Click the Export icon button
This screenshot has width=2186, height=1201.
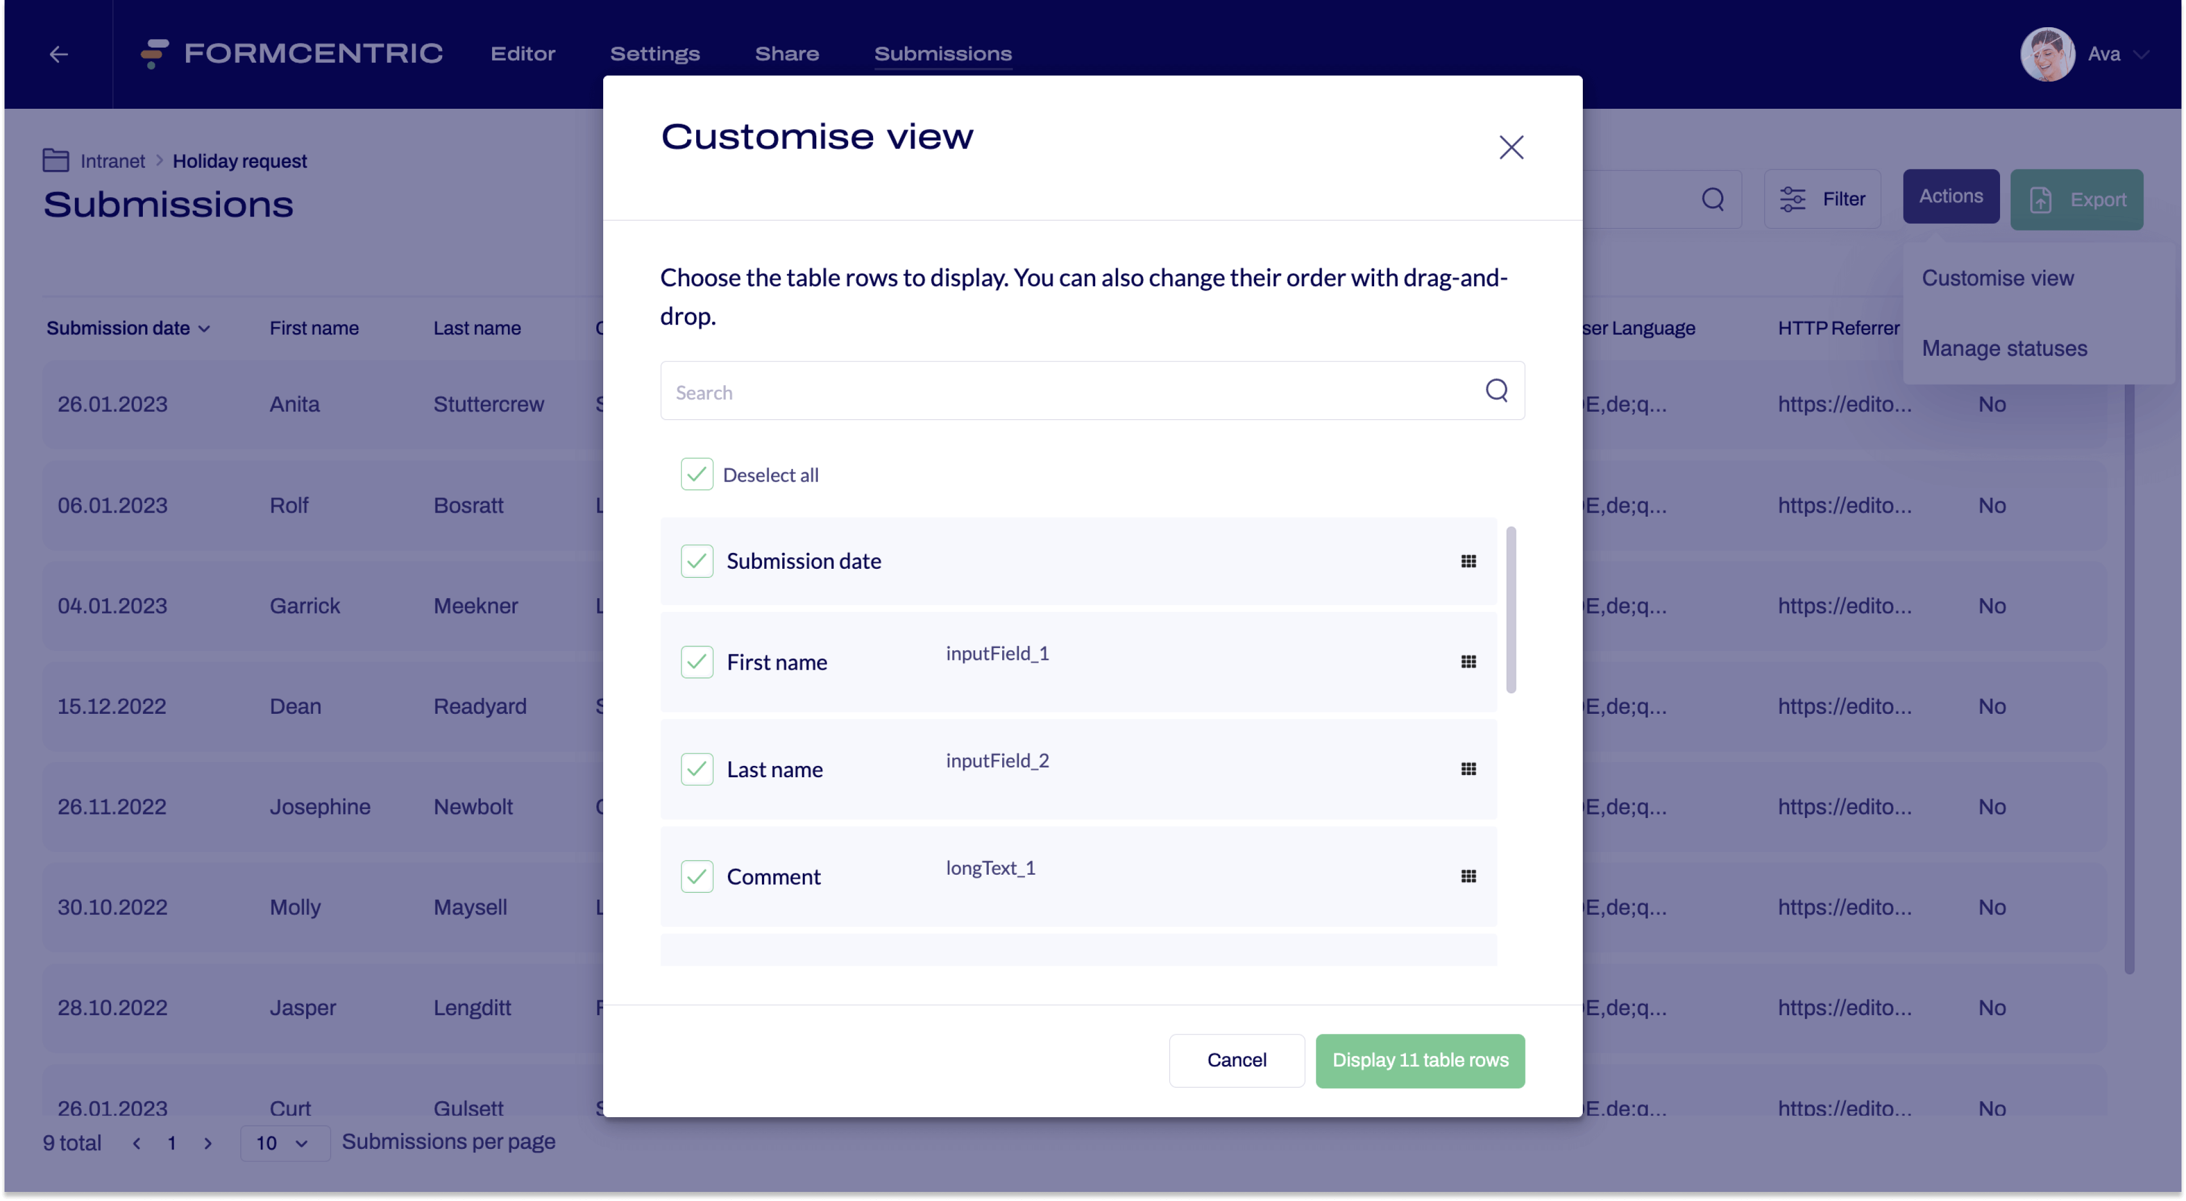[2041, 199]
